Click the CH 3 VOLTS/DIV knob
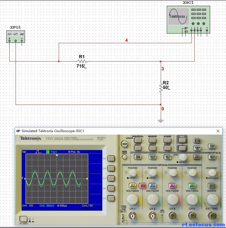The height and width of the screenshot is (228, 226). [x=173, y=199]
